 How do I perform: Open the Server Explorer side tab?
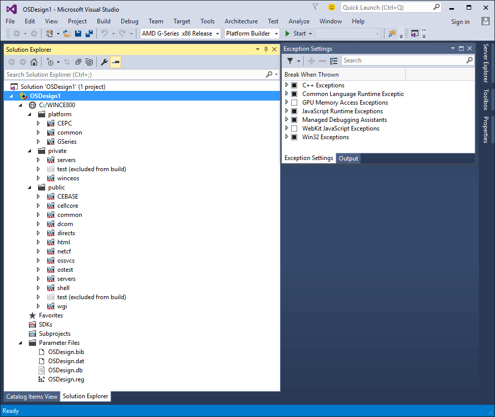point(486,63)
